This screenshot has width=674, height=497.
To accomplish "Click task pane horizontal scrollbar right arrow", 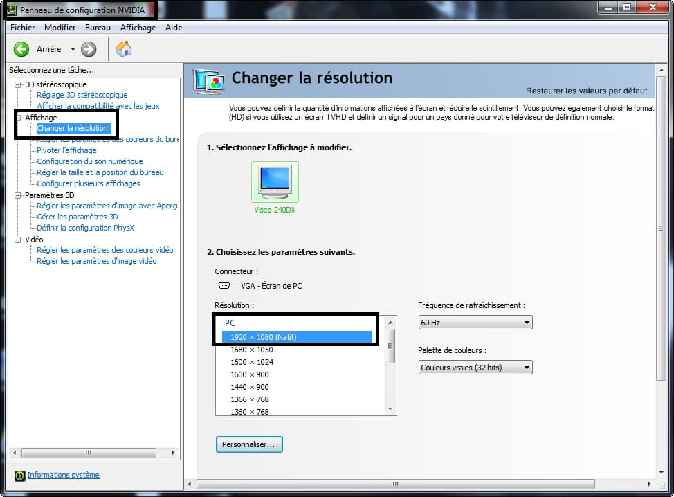I will tap(173, 453).
